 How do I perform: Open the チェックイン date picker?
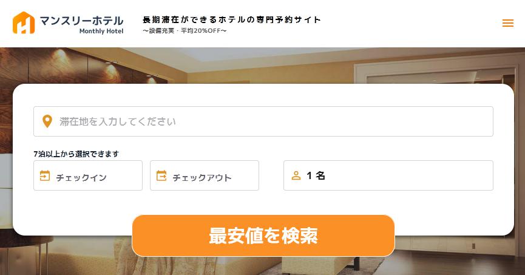click(88, 175)
